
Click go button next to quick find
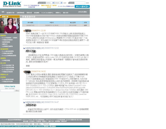(65, 3)
